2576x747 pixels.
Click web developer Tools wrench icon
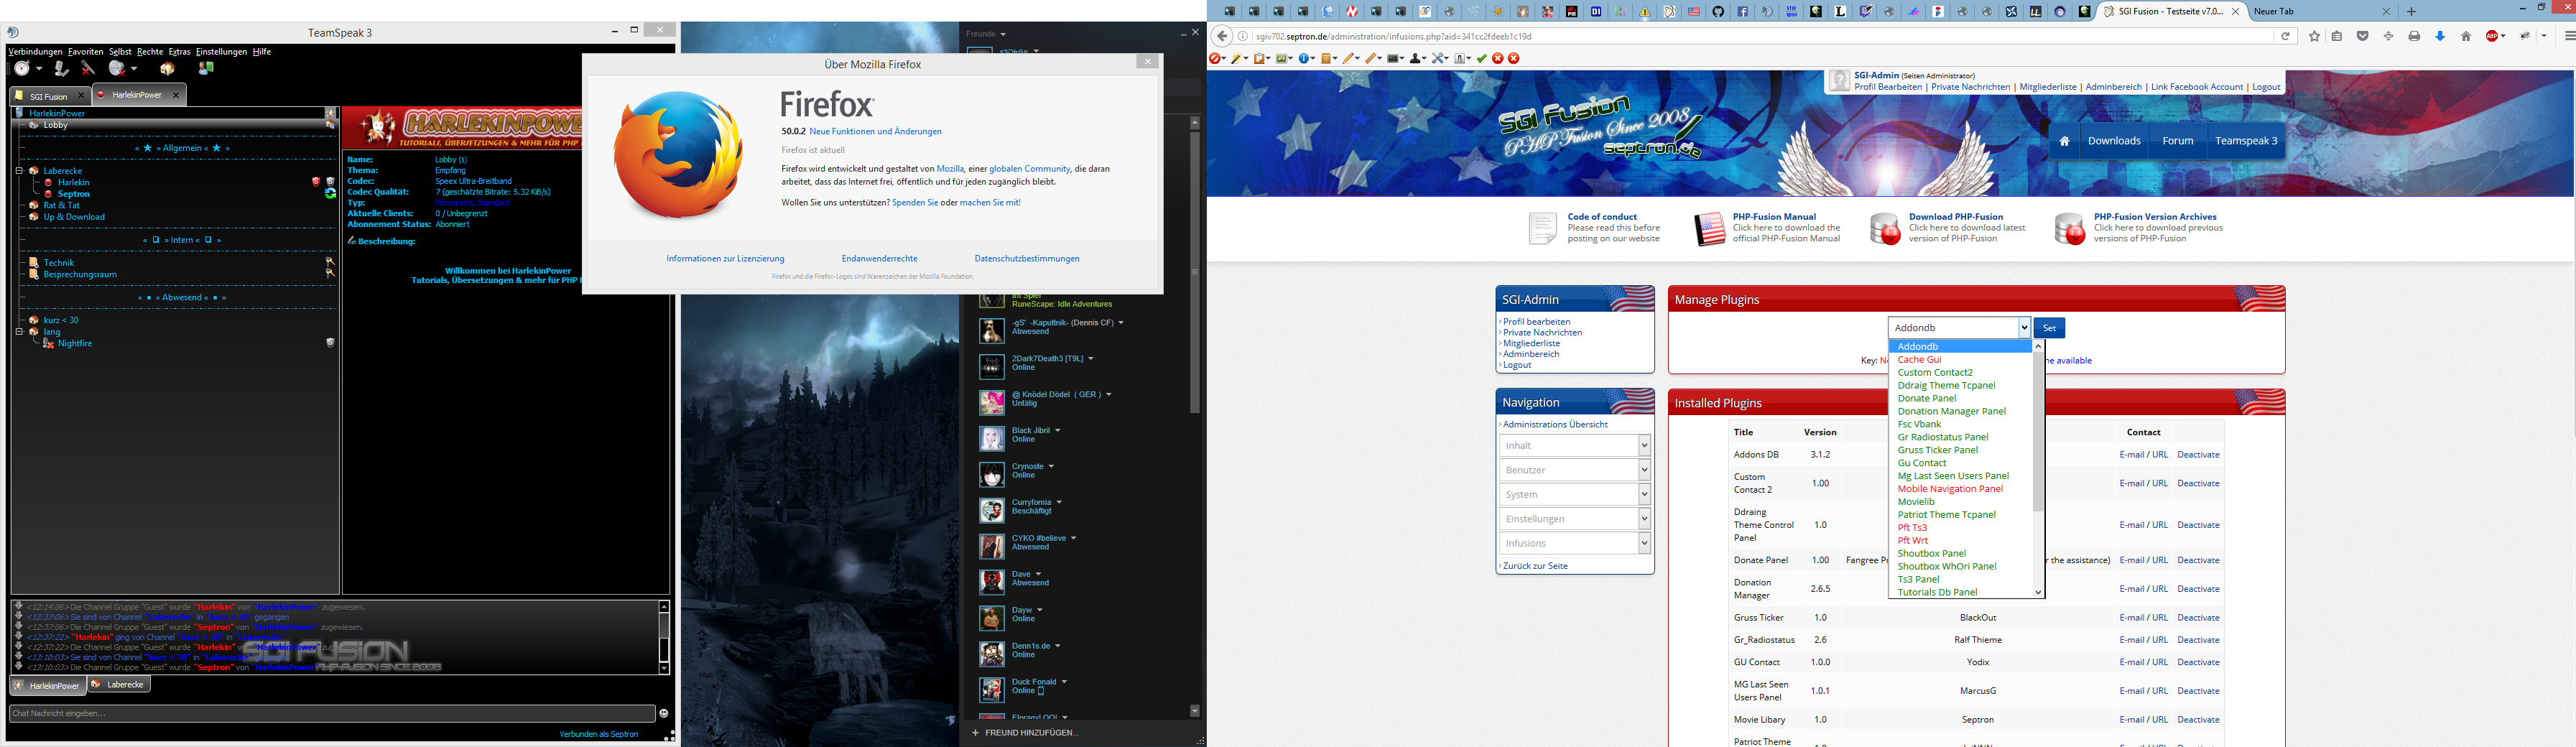click(1439, 58)
